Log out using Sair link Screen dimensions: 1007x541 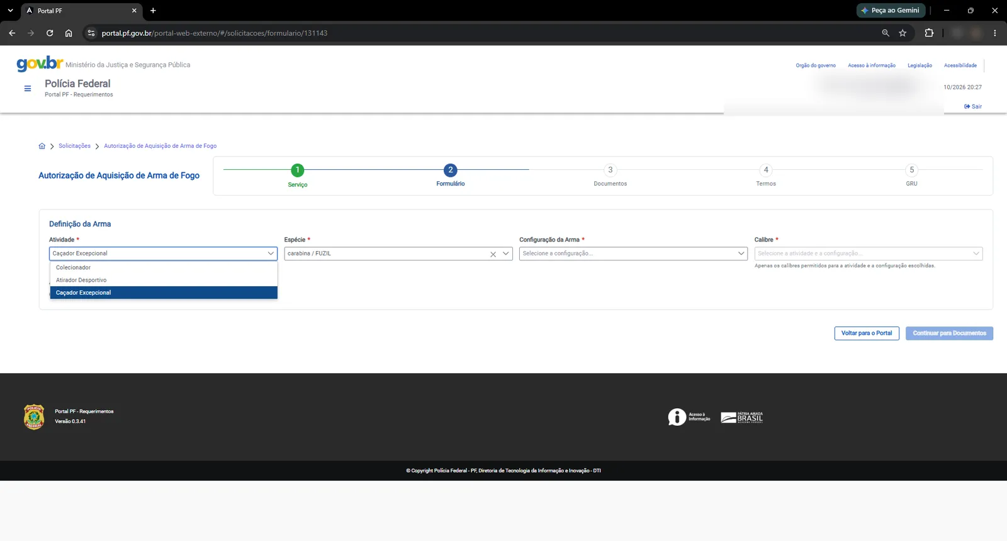[973, 106]
